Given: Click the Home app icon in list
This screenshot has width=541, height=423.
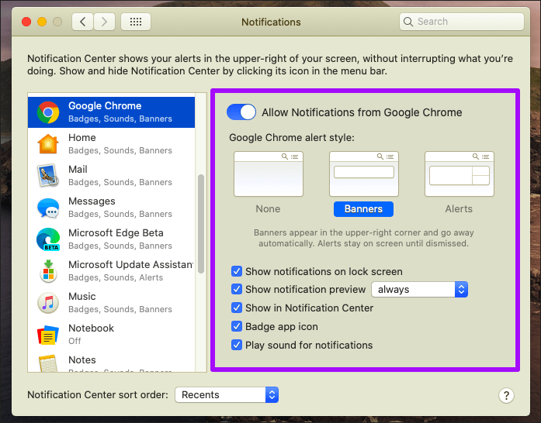Looking at the screenshot, I should point(48,144).
